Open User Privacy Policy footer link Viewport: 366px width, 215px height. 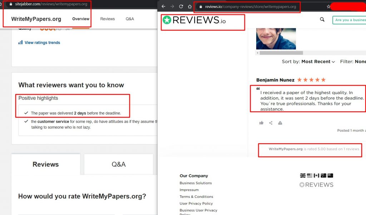point(196,203)
